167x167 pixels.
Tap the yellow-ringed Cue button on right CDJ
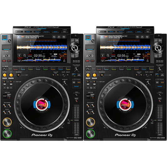pyautogui.click(x=91, y=122)
